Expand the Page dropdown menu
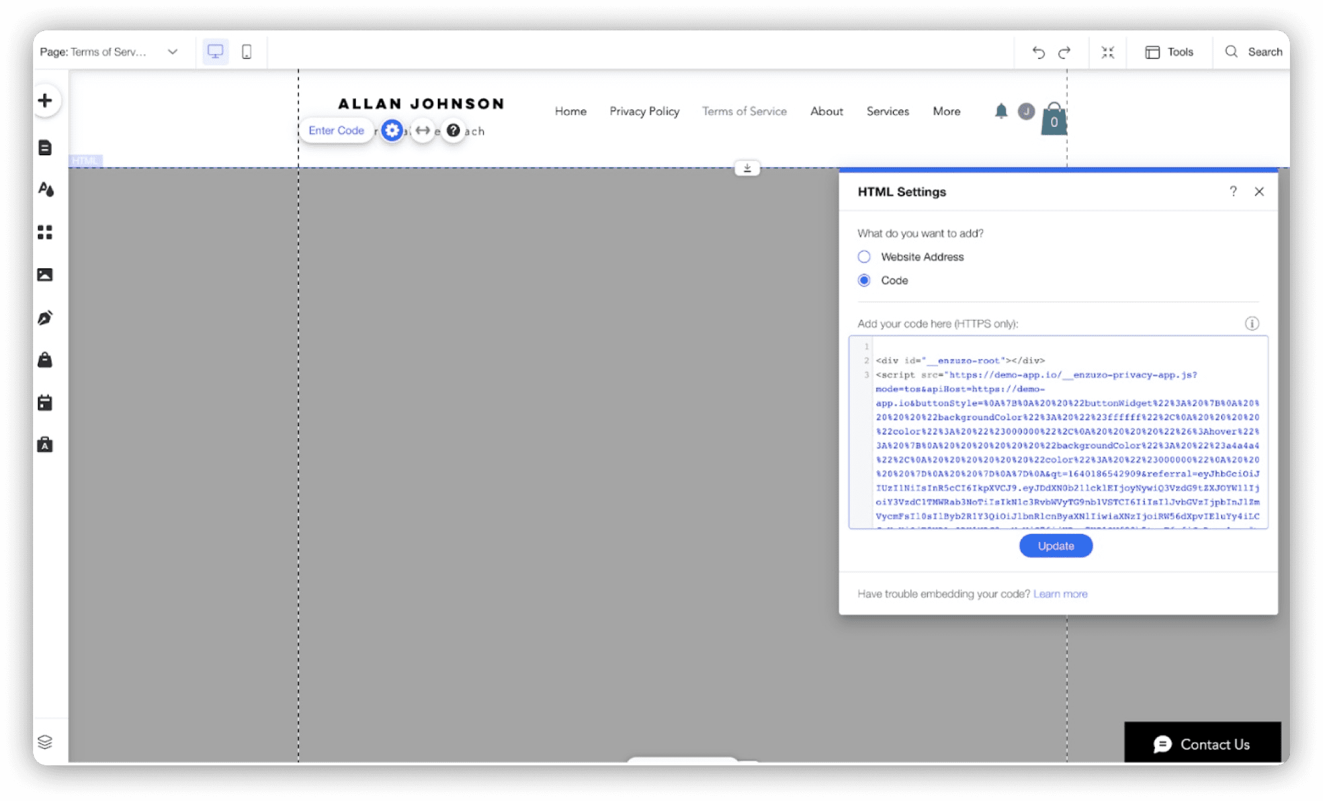Viewport: 1323px width, 801px height. coord(171,51)
